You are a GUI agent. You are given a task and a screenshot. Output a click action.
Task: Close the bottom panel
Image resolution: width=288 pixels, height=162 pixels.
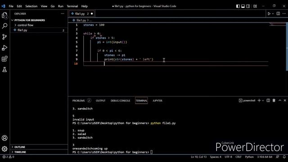click(x=285, y=100)
